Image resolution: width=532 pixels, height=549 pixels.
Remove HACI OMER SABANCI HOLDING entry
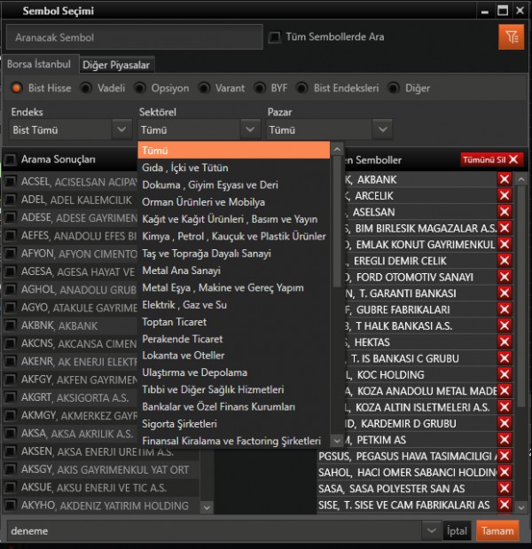click(x=505, y=472)
